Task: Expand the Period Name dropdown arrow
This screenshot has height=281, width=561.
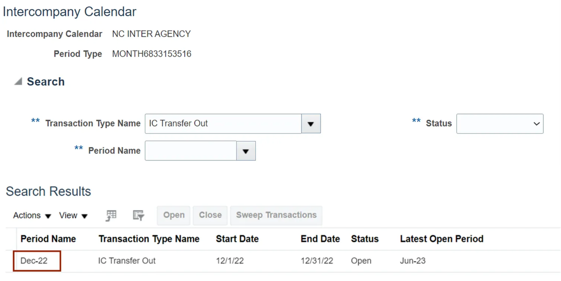Action: pos(246,151)
